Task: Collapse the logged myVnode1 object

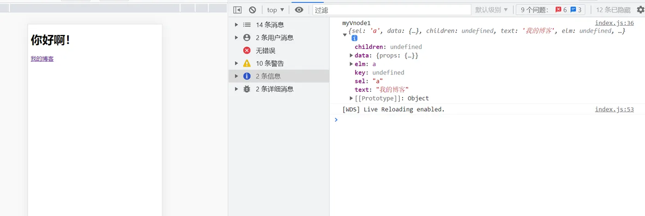Action: pyautogui.click(x=345, y=34)
